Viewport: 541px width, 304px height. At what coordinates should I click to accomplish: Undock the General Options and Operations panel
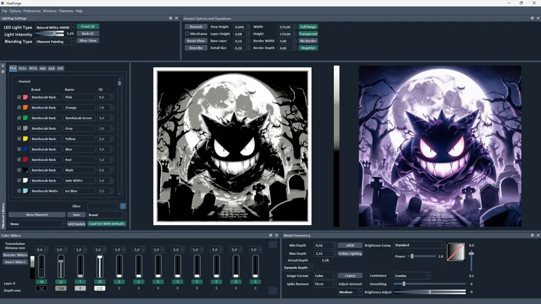pos(532,18)
